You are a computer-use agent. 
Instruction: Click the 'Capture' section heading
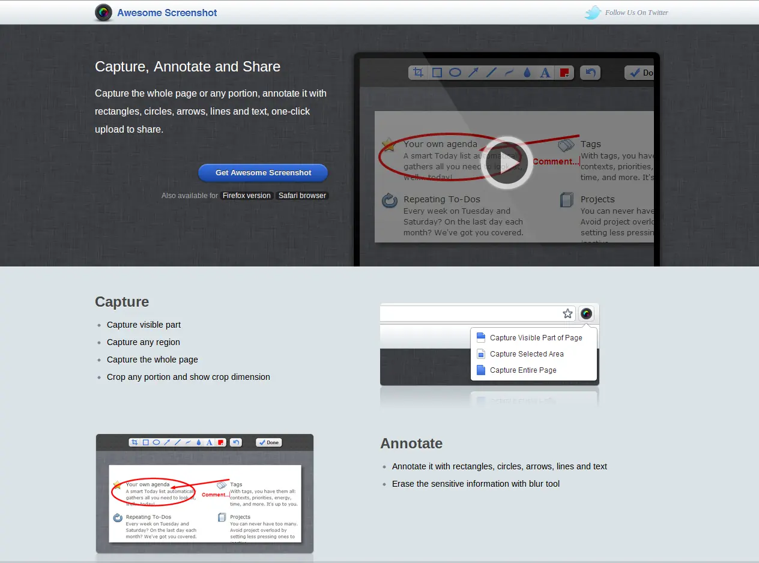(x=122, y=302)
